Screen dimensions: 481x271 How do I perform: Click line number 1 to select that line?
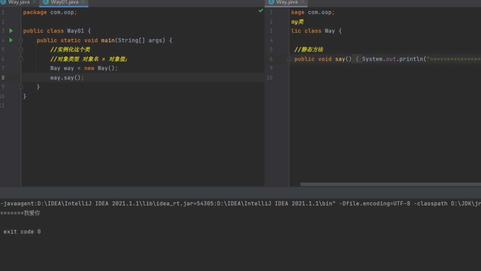click(3, 12)
